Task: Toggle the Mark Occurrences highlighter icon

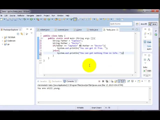Action: [x=75, y=19]
